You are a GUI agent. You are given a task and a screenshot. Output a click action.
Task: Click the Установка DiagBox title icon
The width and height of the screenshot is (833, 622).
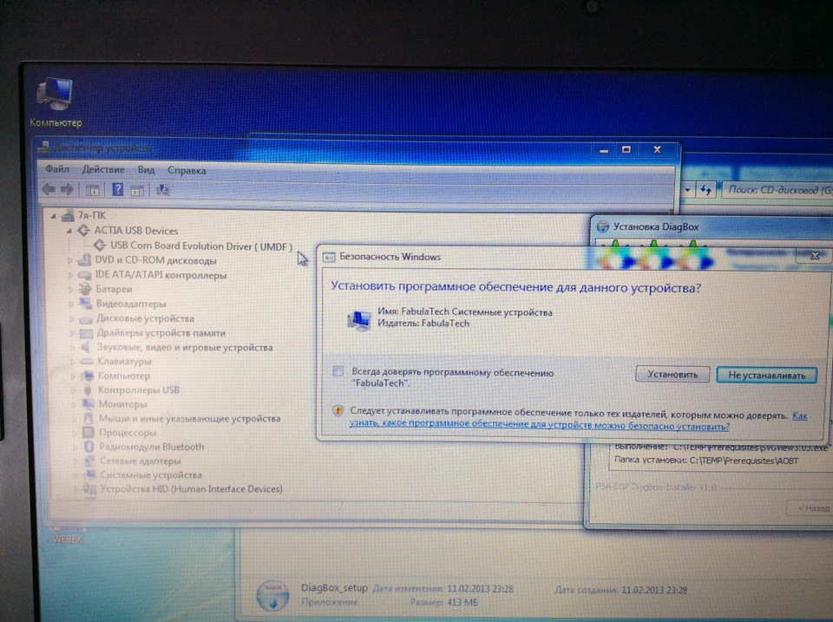(x=602, y=226)
